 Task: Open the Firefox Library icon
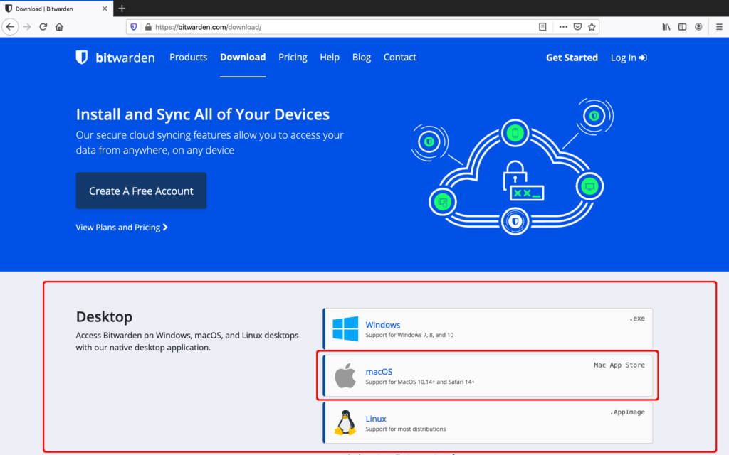[x=666, y=27]
